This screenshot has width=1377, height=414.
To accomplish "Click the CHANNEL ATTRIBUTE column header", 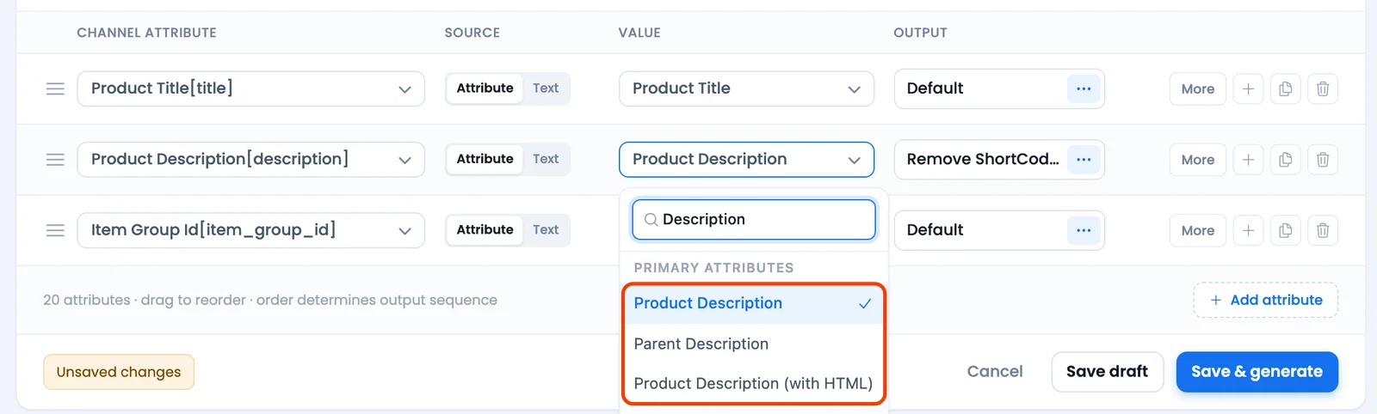I will (x=146, y=33).
